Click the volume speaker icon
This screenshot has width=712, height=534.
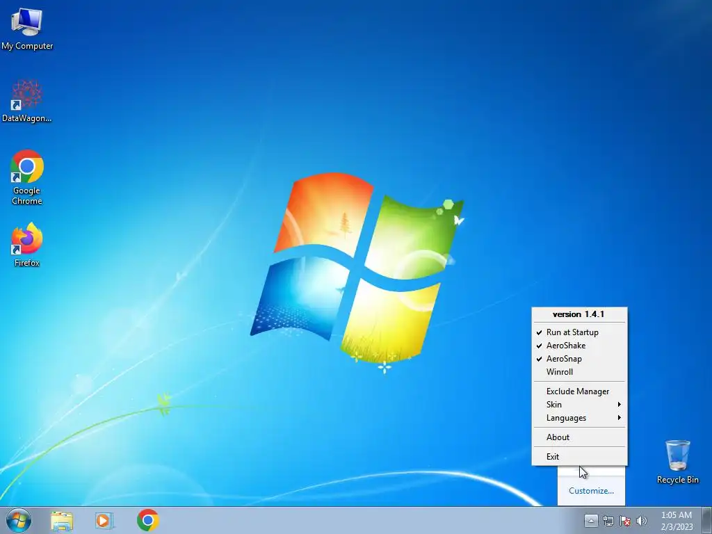[641, 521]
